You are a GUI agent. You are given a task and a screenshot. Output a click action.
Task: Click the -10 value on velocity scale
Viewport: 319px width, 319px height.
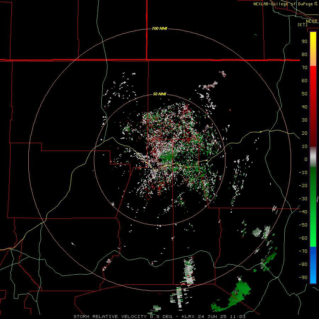[x=303, y=173]
